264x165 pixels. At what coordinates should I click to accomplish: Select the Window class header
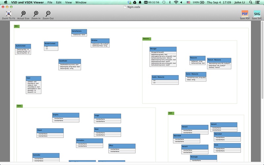[100, 41]
